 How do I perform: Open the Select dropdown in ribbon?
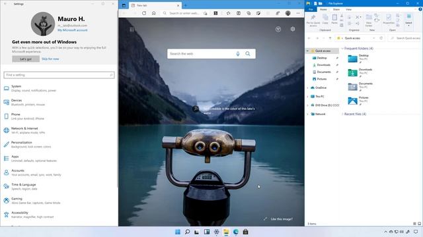click(x=408, y=20)
